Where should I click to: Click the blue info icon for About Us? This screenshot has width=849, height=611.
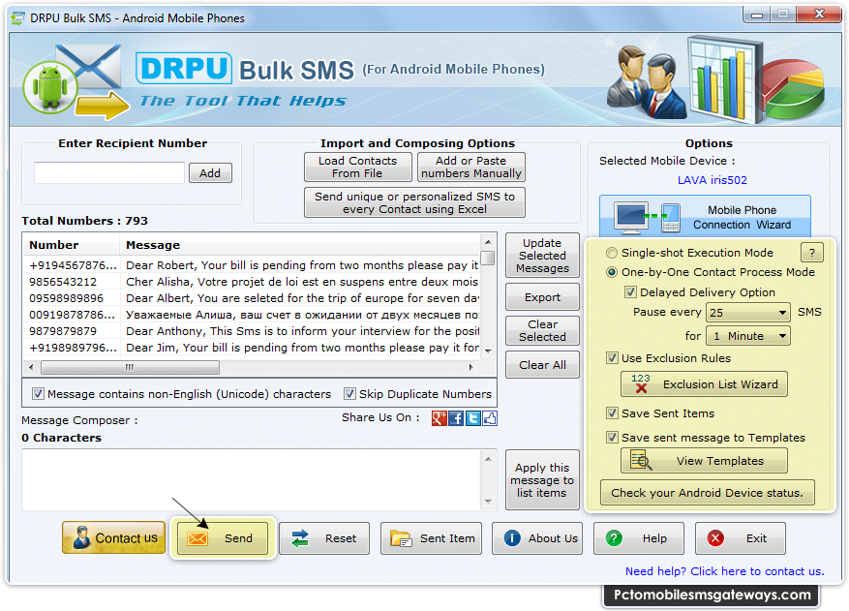click(512, 537)
